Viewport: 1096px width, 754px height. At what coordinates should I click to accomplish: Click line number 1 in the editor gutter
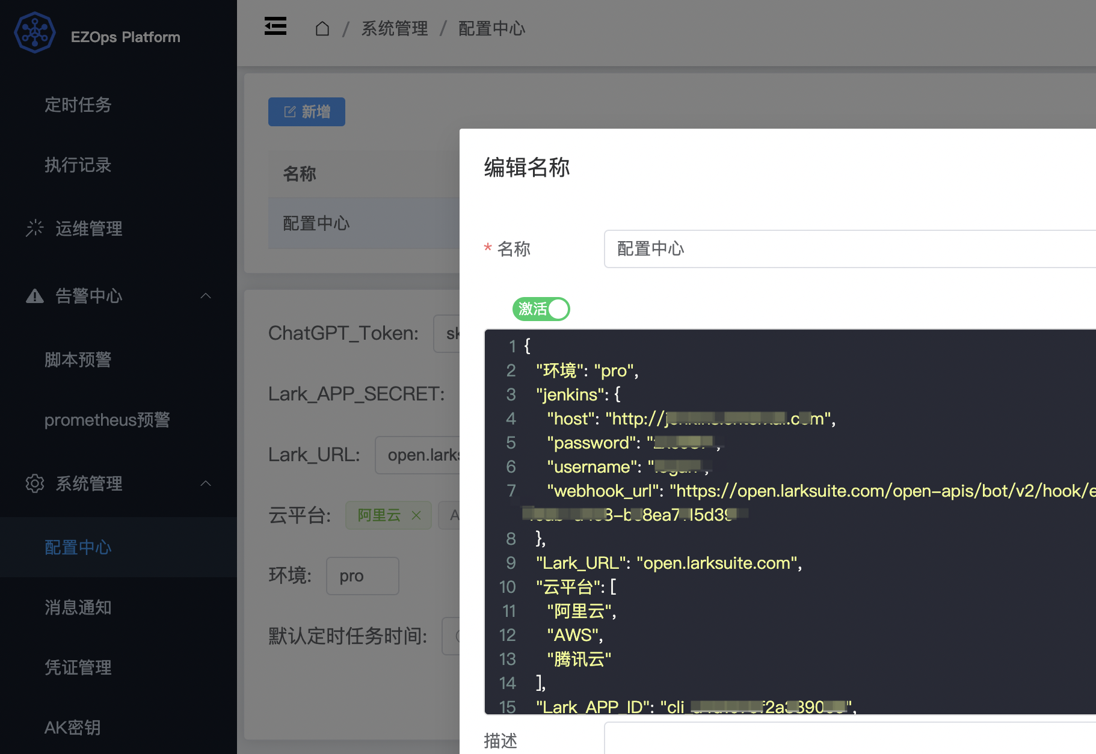point(512,346)
